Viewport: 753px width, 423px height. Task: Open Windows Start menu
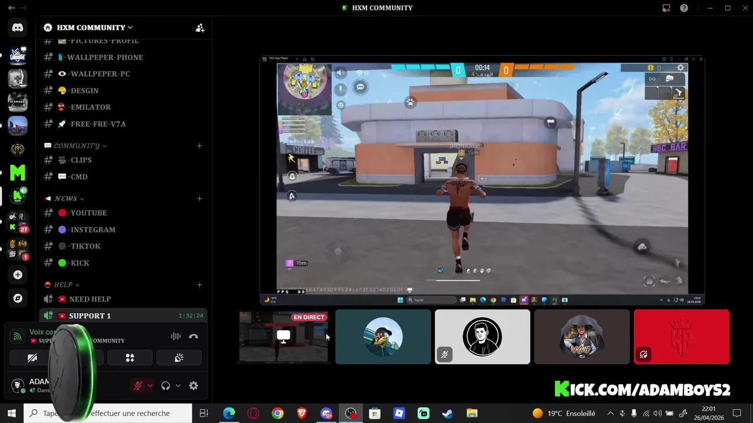[12, 414]
